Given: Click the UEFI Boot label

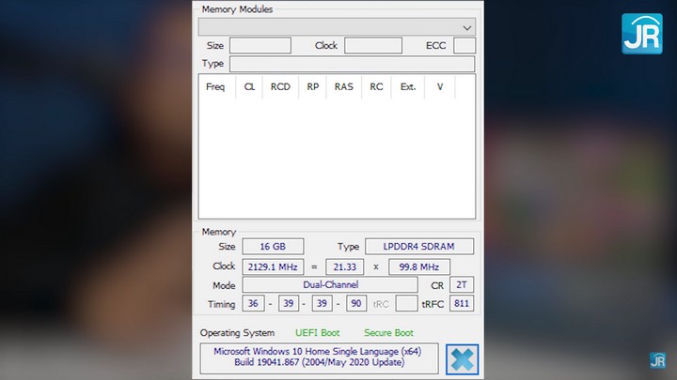Looking at the screenshot, I should (x=318, y=332).
